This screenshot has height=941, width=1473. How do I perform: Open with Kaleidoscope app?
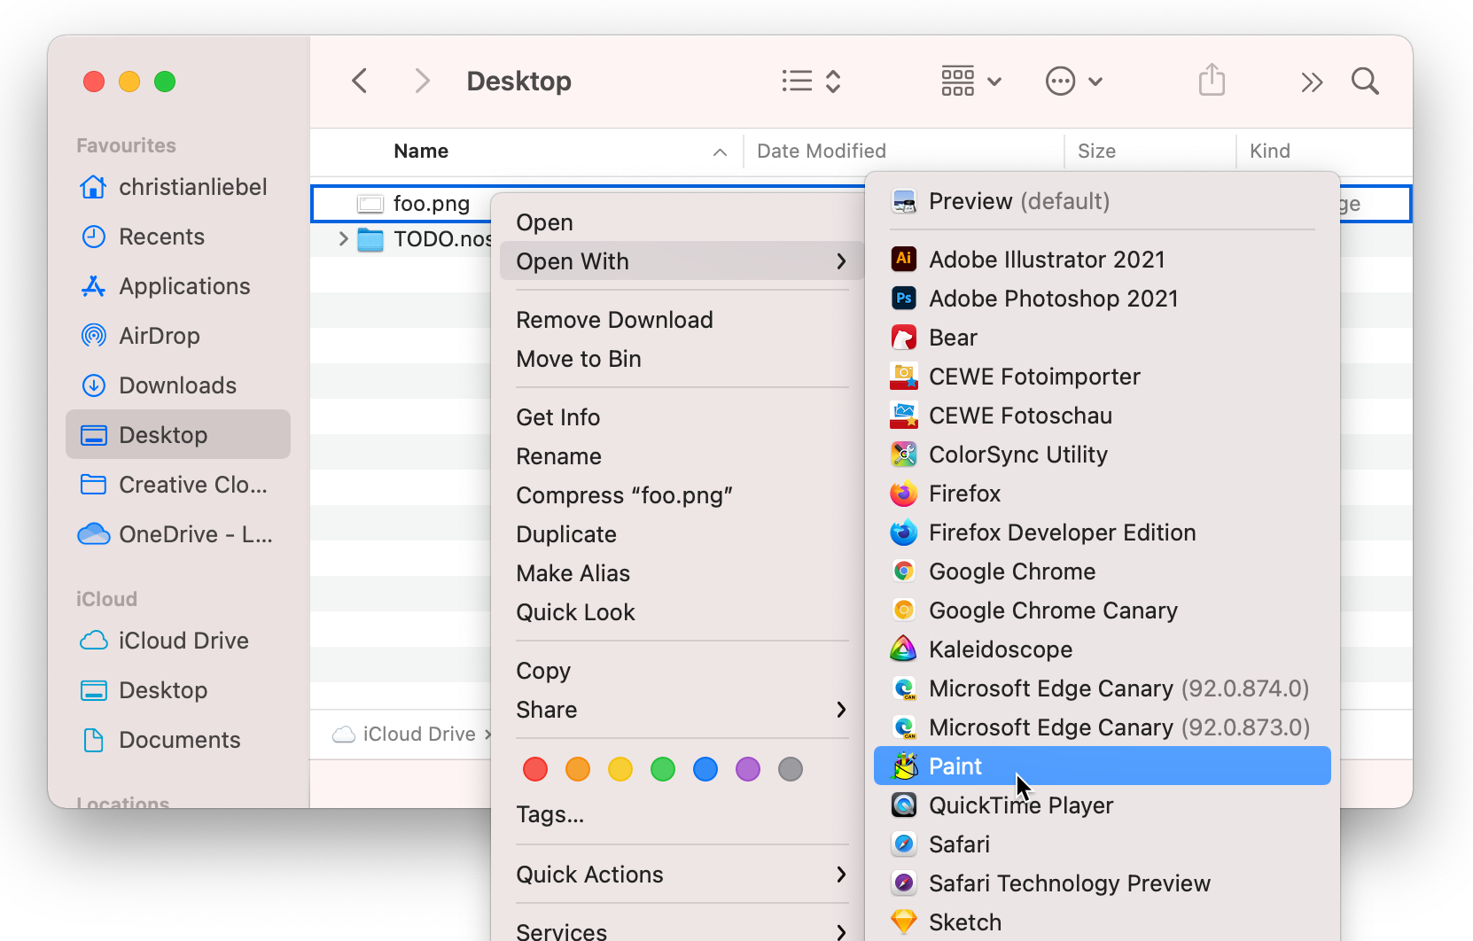[1000, 649]
